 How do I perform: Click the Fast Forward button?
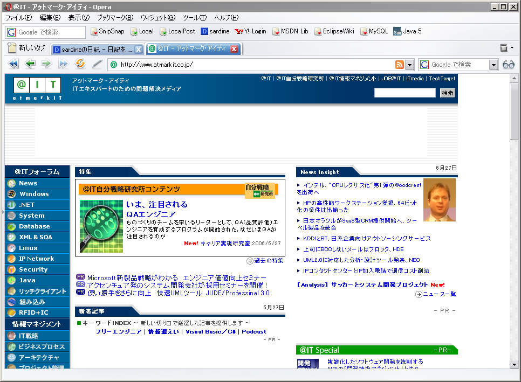pyautogui.click(x=63, y=64)
